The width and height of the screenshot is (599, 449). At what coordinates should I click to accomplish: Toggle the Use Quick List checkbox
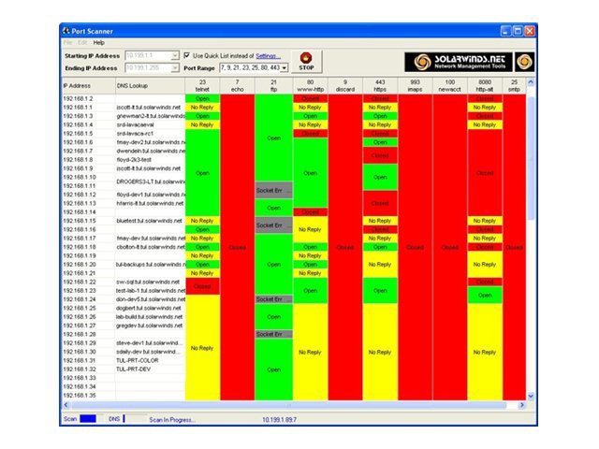click(187, 56)
